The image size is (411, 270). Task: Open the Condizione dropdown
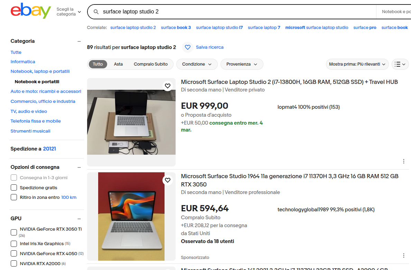pos(197,64)
